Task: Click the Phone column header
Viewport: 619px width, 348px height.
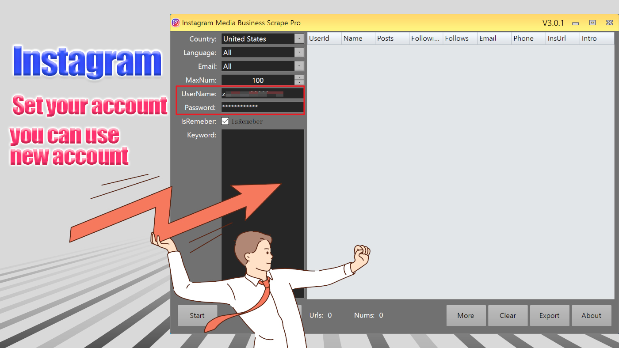Action: point(529,38)
